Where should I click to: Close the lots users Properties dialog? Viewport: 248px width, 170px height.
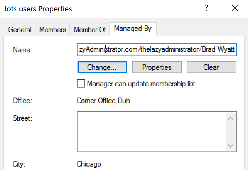tap(235, 8)
